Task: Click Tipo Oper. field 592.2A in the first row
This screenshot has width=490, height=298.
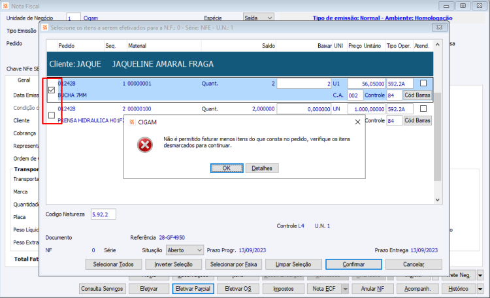Action: (400, 84)
